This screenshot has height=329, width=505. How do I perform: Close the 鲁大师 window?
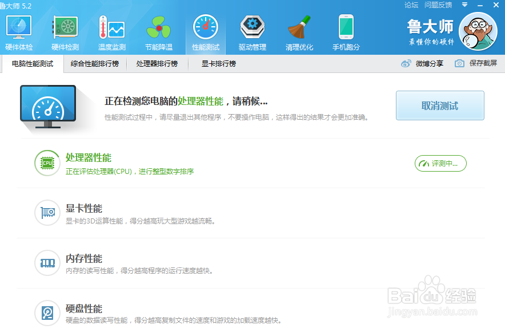pos(496,5)
